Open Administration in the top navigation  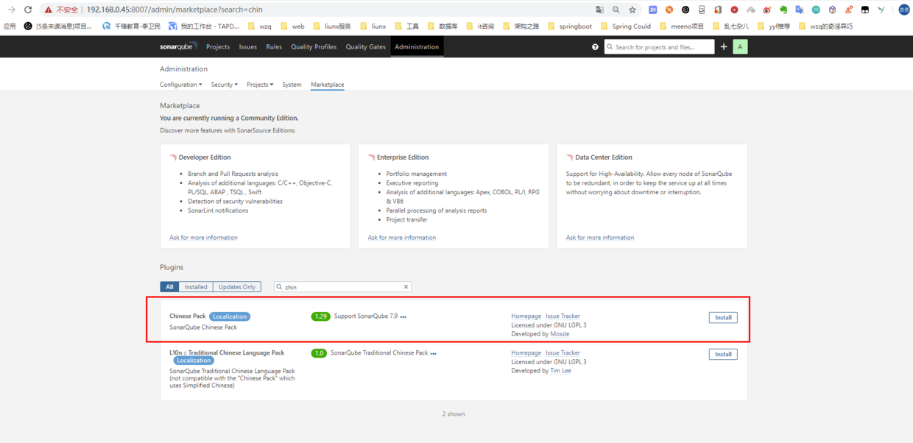pos(417,46)
